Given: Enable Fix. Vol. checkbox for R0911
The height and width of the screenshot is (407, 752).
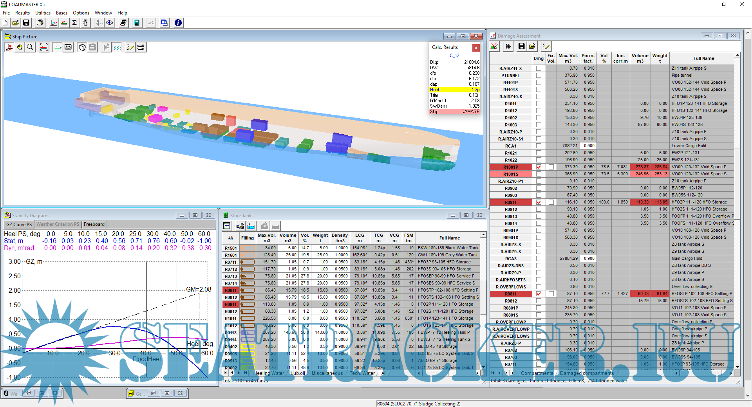Looking at the screenshot, I should coord(551,202).
